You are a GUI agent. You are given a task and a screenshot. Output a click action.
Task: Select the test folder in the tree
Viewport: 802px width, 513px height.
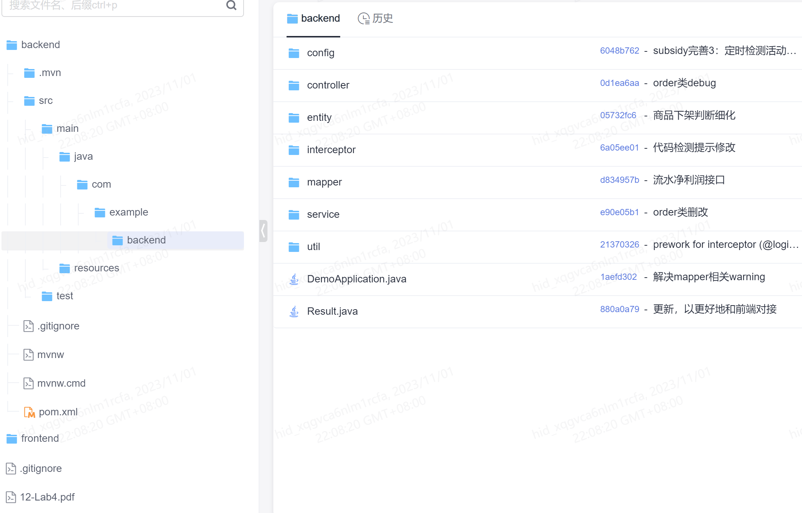coord(65,296)
